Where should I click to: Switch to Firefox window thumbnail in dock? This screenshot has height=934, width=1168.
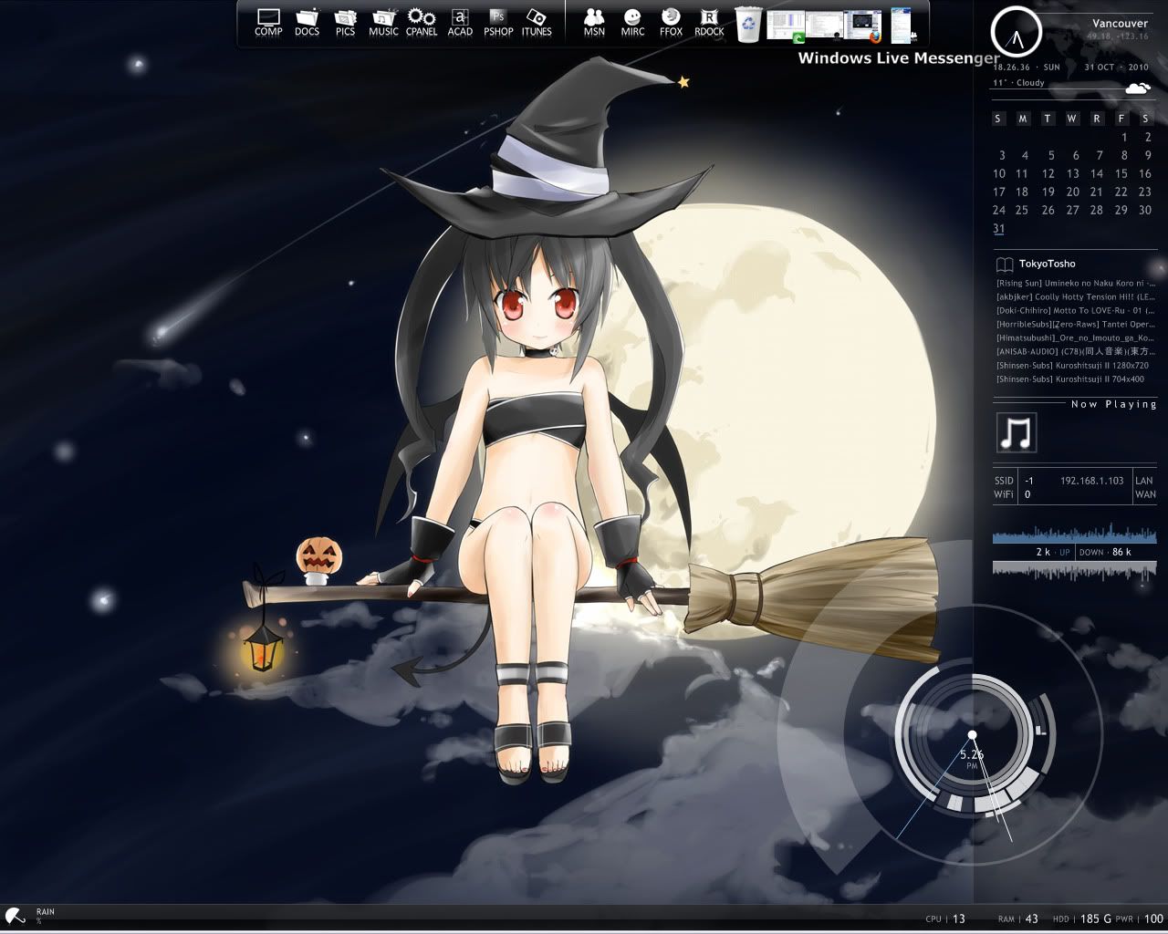[862, 26]
